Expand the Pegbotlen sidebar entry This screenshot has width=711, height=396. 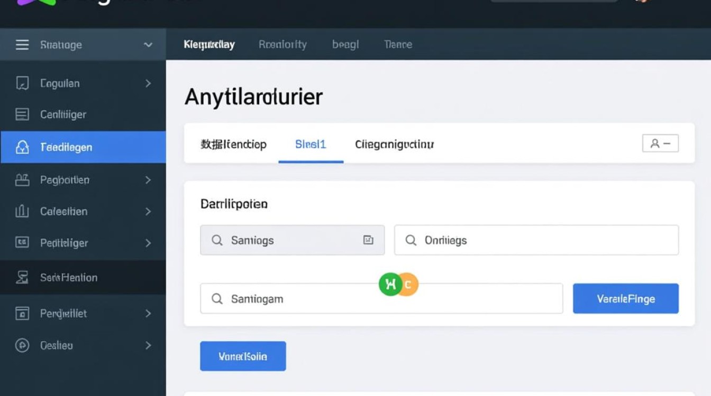[148, 180]
